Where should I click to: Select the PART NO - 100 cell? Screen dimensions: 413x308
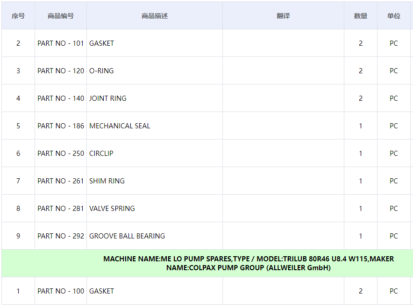point(61,291)
